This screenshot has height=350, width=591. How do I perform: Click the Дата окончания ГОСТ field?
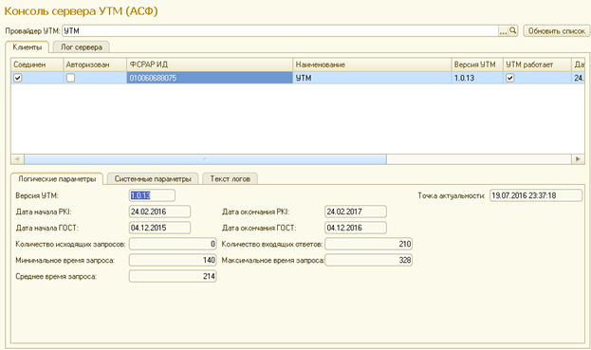point(356,228)
